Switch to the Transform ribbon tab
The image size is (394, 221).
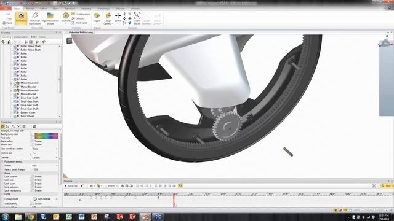(x=70, y=9)
